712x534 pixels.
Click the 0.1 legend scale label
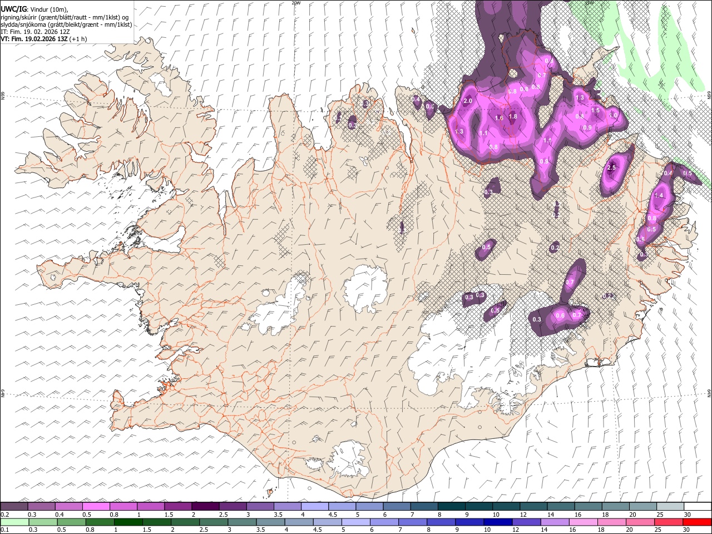[4, 530]
